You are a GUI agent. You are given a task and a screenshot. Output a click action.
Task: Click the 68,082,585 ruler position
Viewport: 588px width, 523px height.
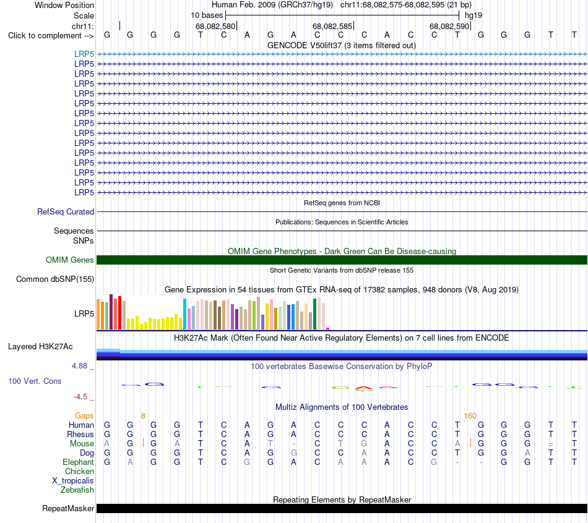pos(332,26)
